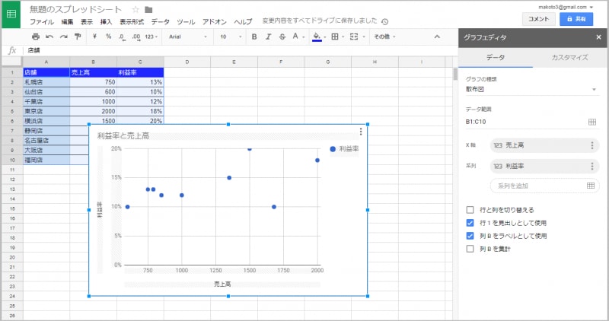Click the blue 共有 share button
This screenshot has height=321, width=609.
click(576, 19)
